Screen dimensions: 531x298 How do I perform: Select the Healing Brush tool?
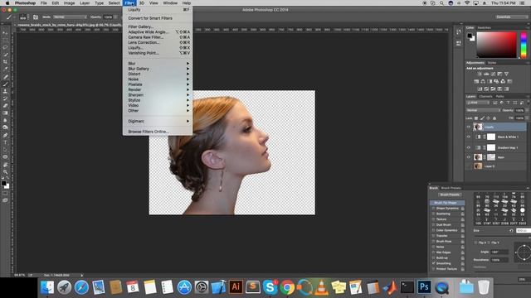5,77
